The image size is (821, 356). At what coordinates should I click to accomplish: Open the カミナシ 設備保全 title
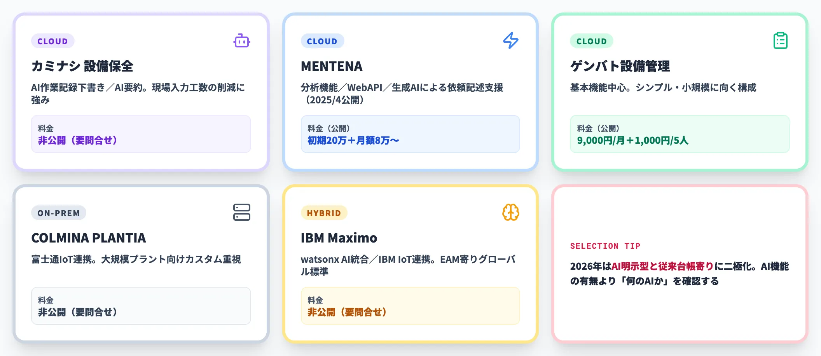click(82, 66)
